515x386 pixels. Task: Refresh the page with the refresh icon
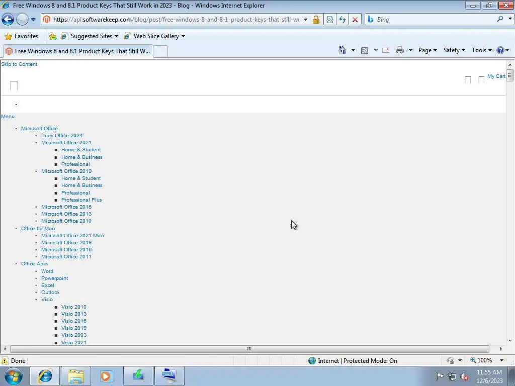342,20
